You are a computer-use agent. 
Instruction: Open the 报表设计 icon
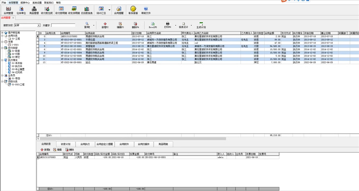coord(183,25)
